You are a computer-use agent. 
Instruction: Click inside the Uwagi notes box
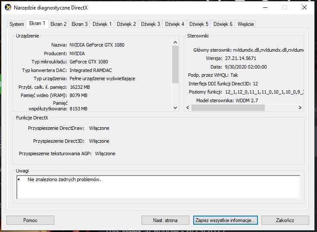(x=158, y=187)
